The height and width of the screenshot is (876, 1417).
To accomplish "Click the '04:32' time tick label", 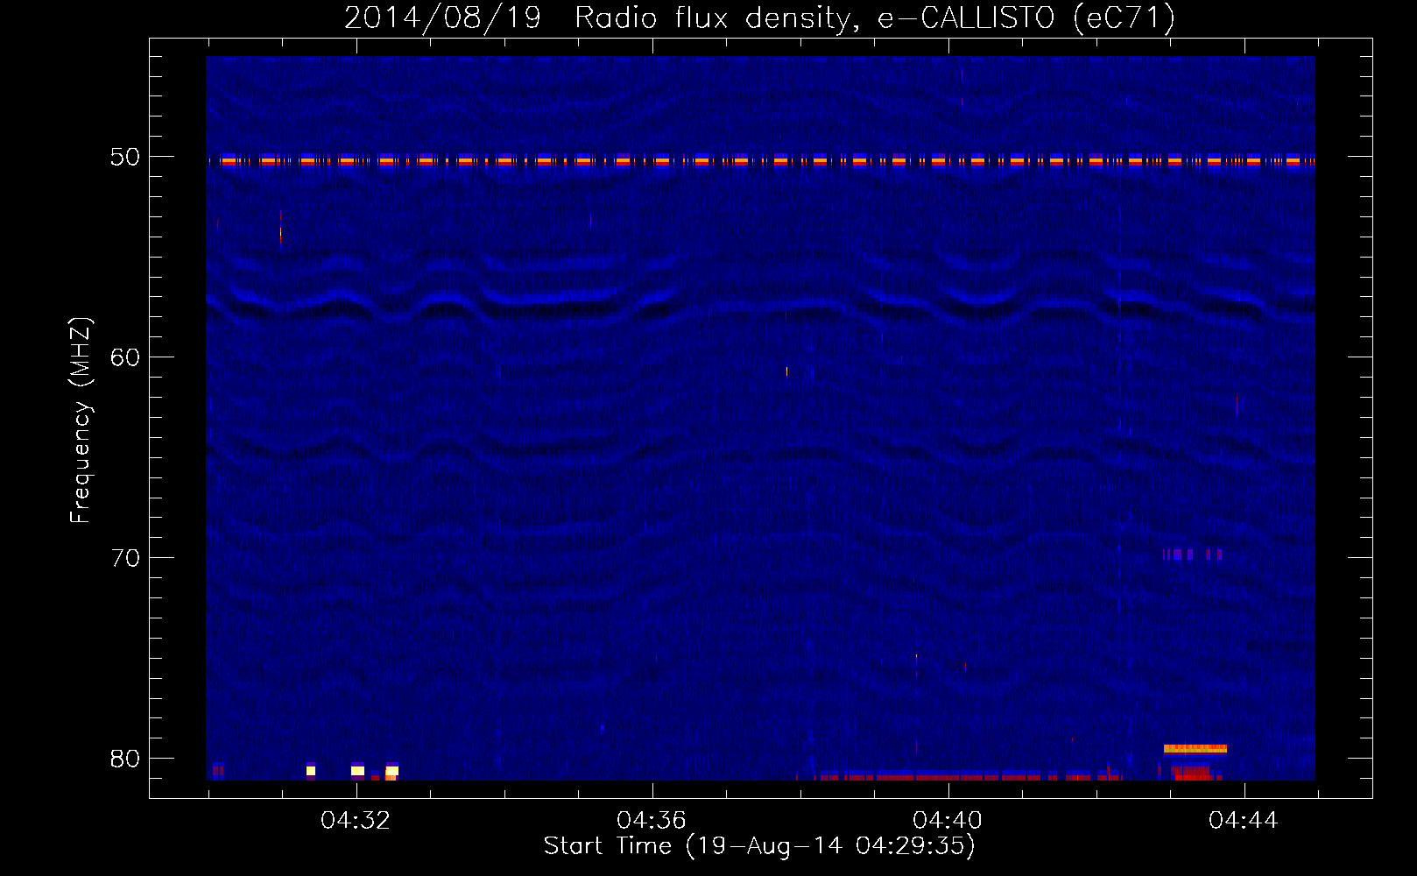I will pos(356,821).
